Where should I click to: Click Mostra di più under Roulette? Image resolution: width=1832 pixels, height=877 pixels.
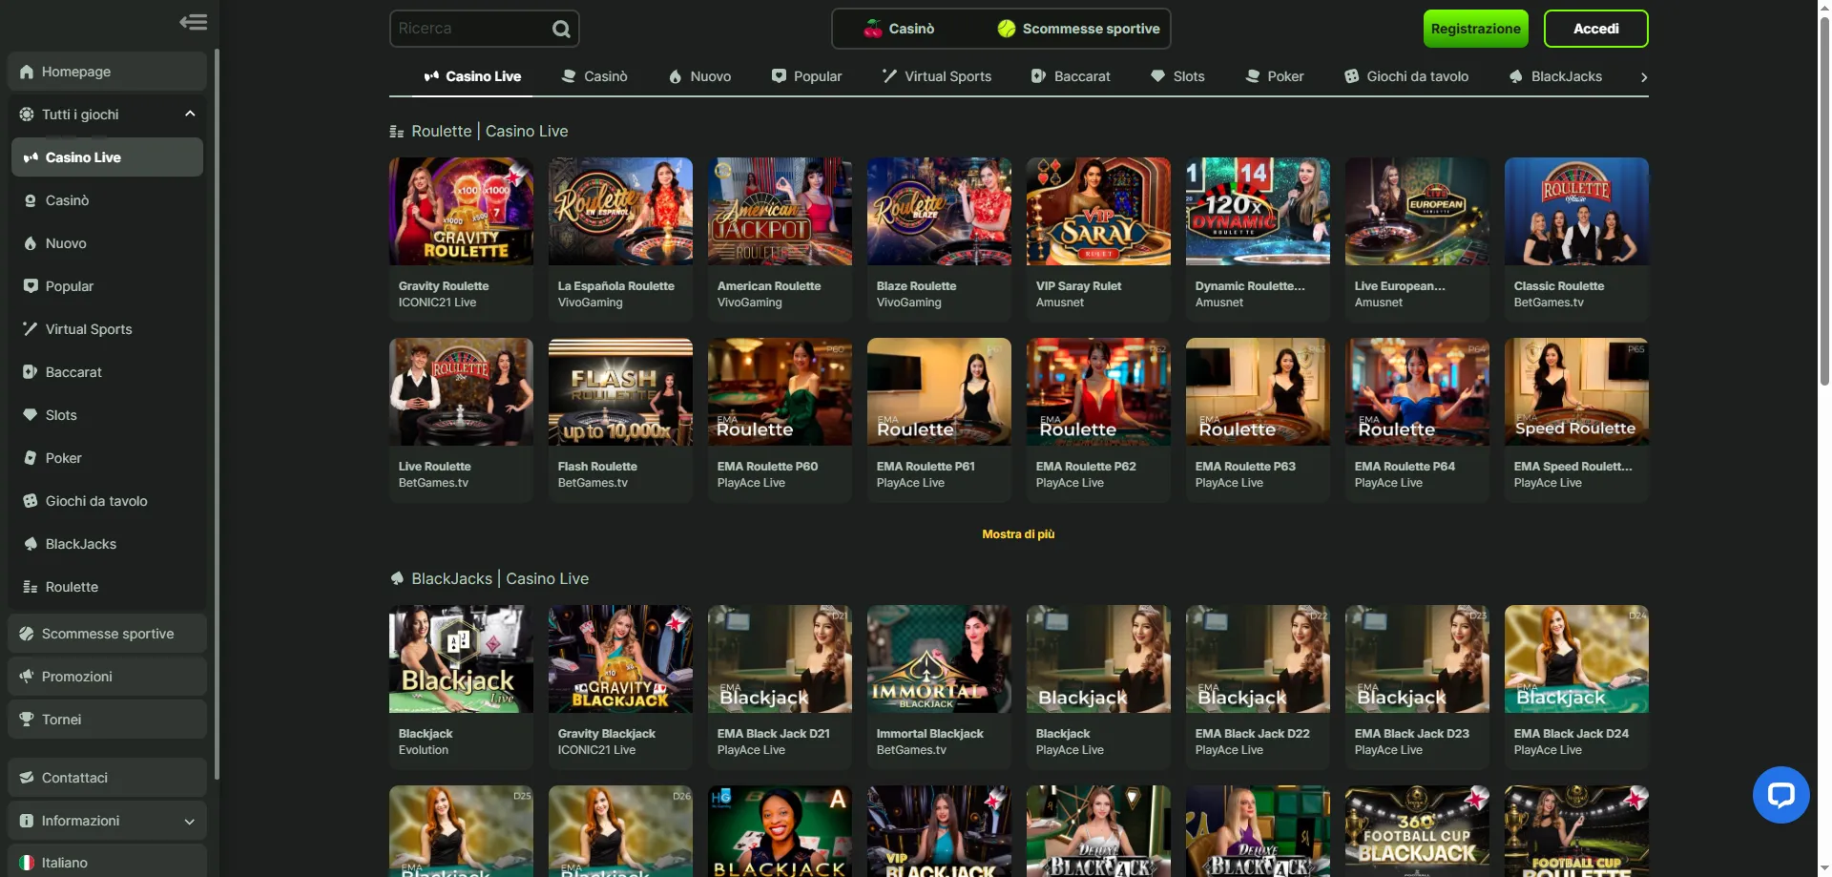pos(1018,534)
